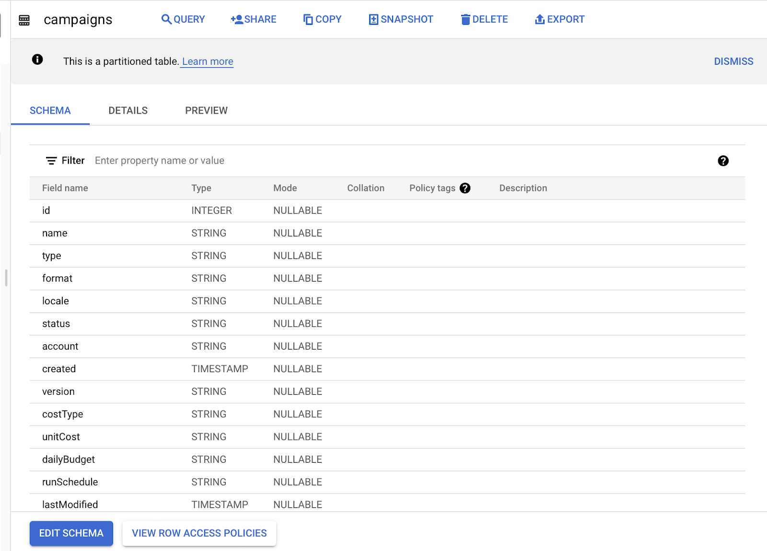
Task: Click the help icon next to Policy tags
Action: pos(465,188)
